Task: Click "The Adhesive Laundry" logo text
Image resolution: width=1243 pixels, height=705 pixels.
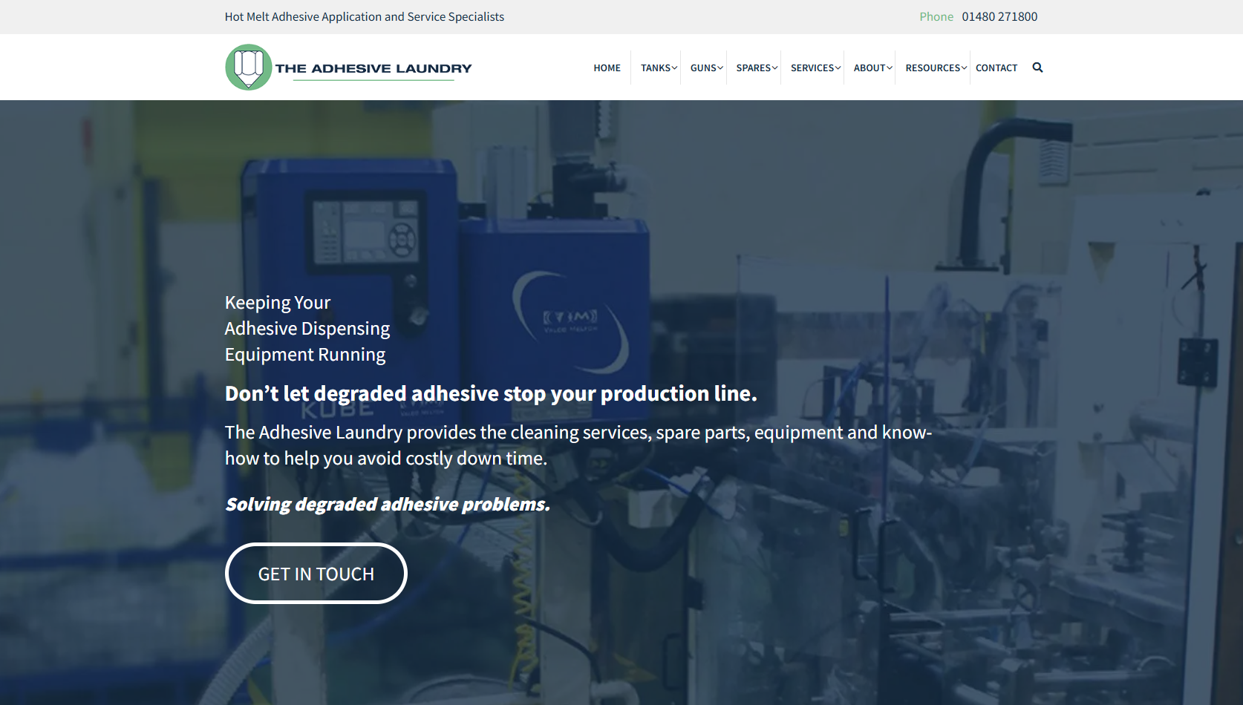Action: point(373,68)
